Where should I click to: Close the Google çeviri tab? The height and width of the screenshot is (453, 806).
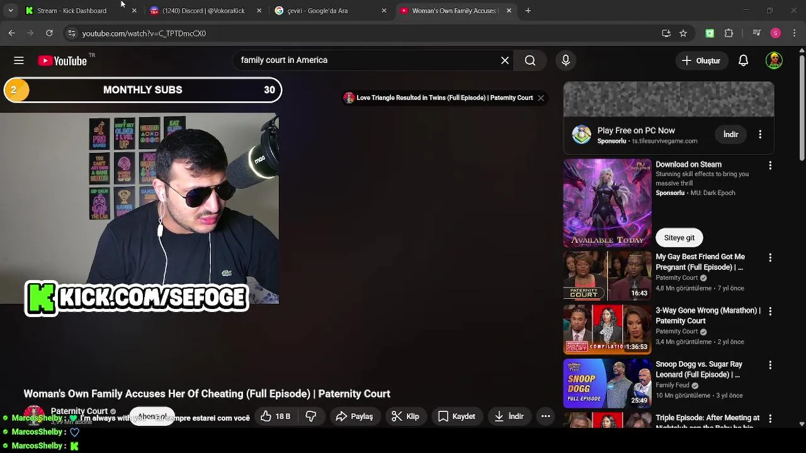384,11
